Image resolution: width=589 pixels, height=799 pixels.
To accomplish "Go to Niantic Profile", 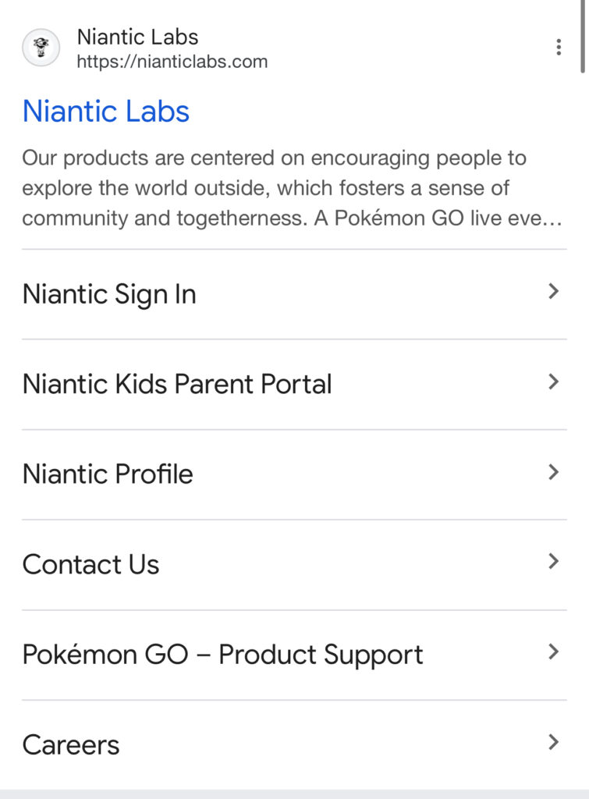I will click(108, 474).
